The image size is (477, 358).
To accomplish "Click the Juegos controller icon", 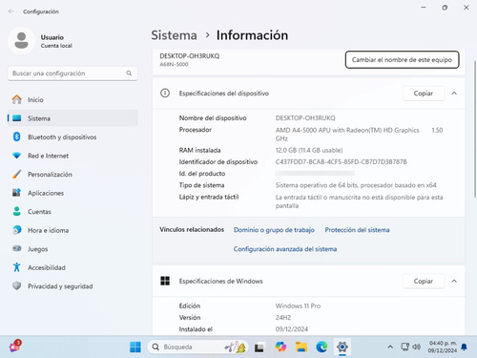I will (17, 248).
